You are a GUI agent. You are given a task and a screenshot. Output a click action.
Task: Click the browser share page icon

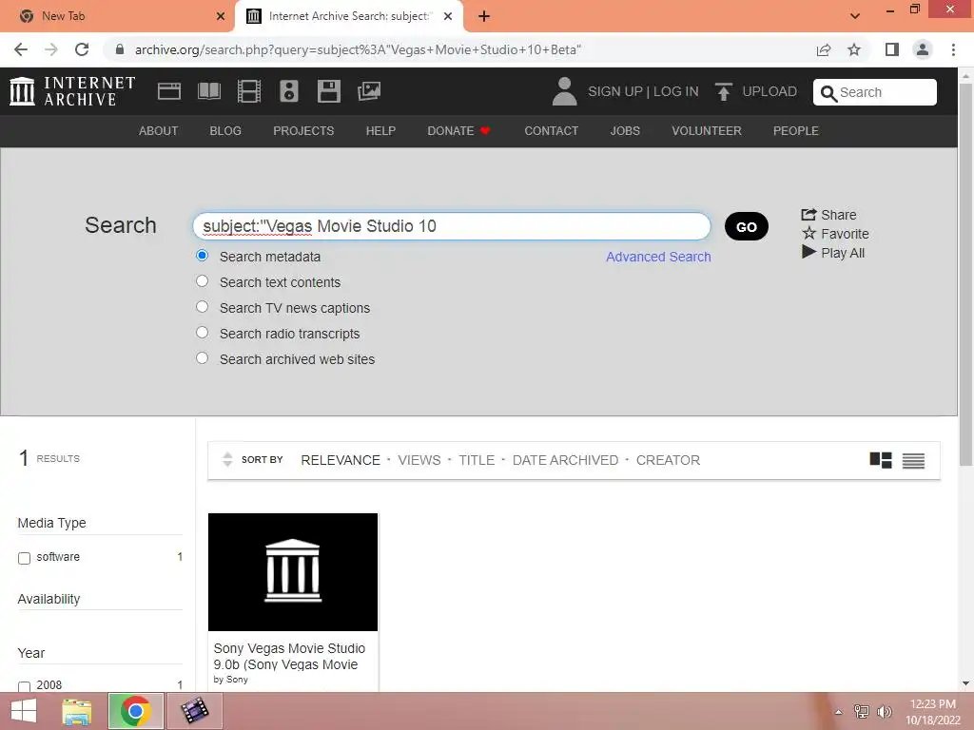pos(824,49)
